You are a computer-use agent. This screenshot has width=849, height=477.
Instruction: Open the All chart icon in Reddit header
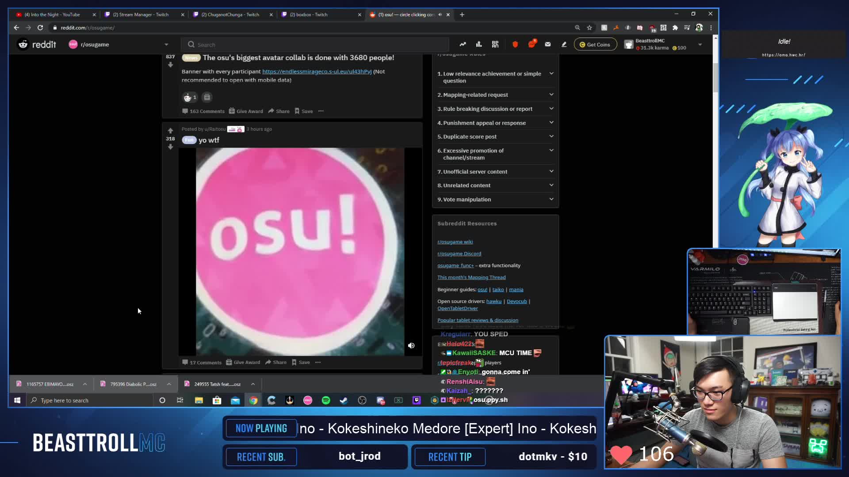click(479, 44)
